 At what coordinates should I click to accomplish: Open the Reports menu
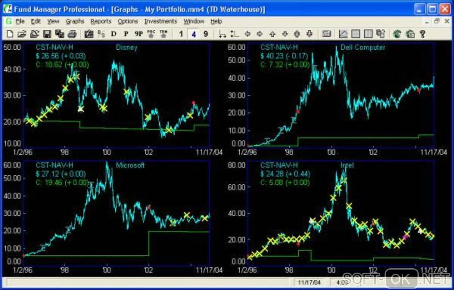click(x=101, y=21)
